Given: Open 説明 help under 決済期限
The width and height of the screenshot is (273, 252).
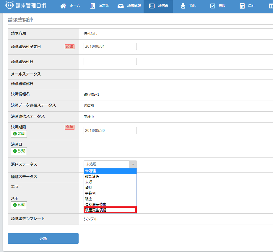Looking at the screenshot, I should click(x=19, y=134).
